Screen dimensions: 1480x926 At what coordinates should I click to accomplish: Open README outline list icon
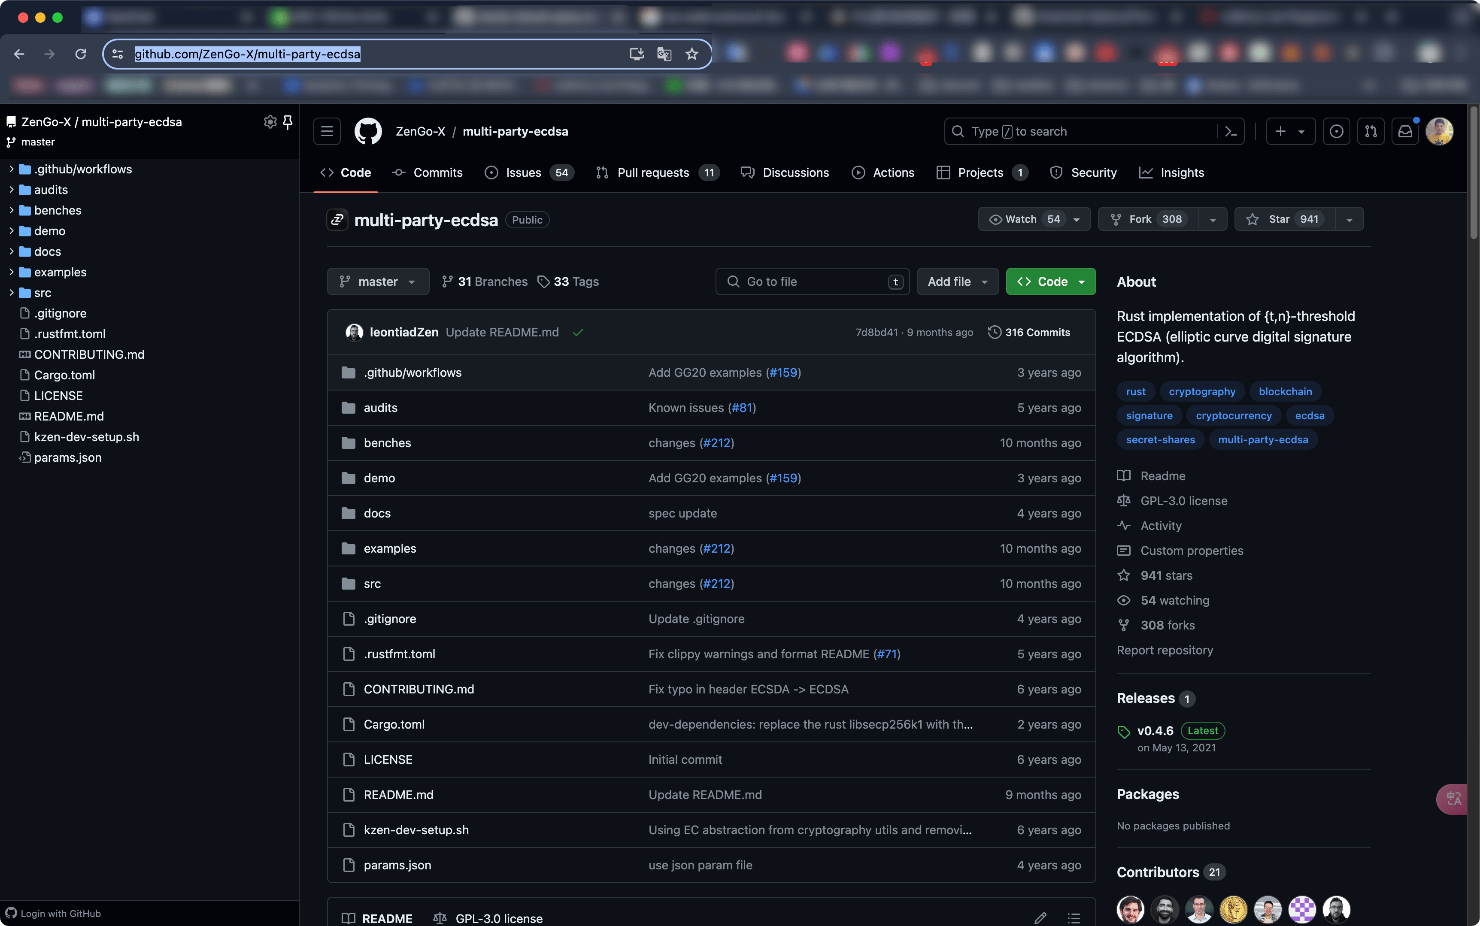(x=1073, y=918)
